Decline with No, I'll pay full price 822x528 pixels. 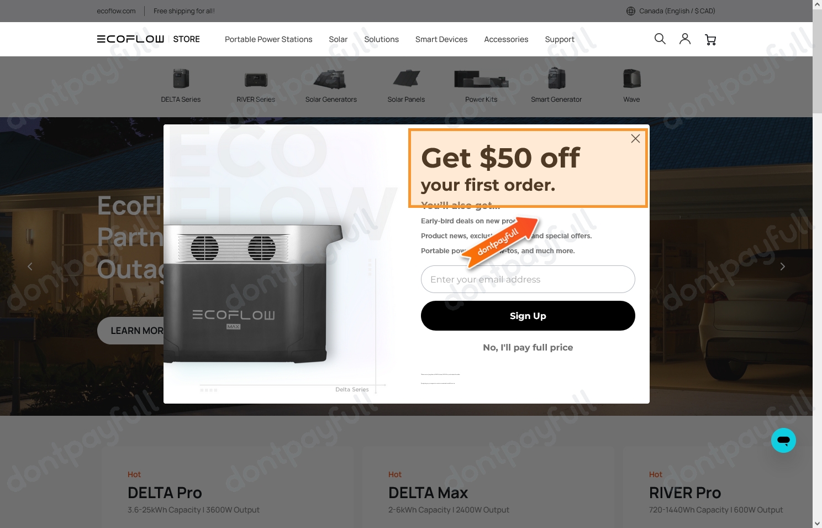pos(528,347)
